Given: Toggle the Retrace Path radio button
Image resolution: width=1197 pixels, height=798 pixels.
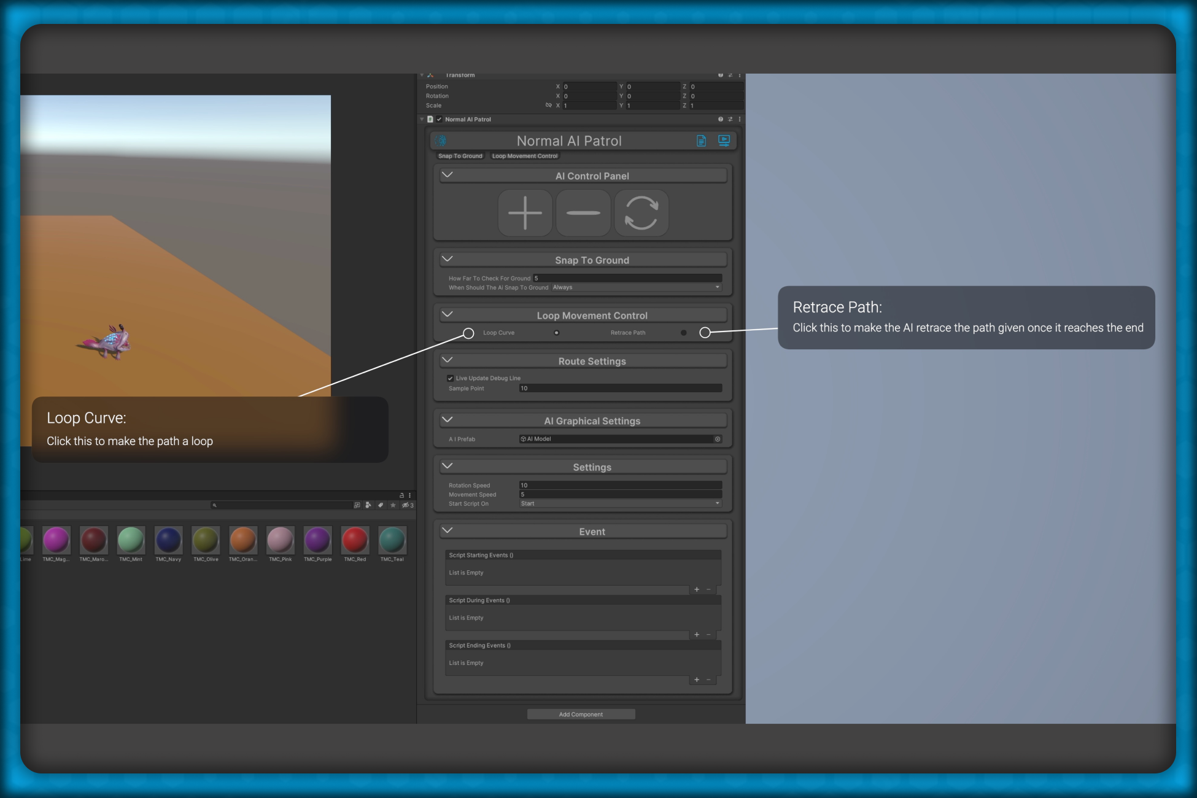Looking at the screenshot, I should click(683, 333).
